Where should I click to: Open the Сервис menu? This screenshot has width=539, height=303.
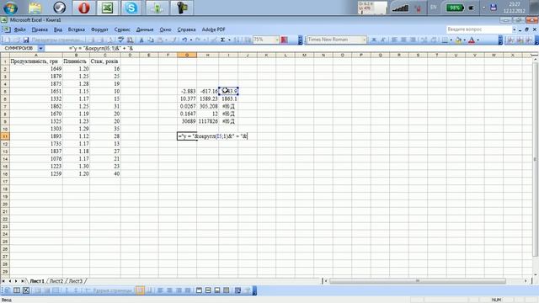point(122,29)
